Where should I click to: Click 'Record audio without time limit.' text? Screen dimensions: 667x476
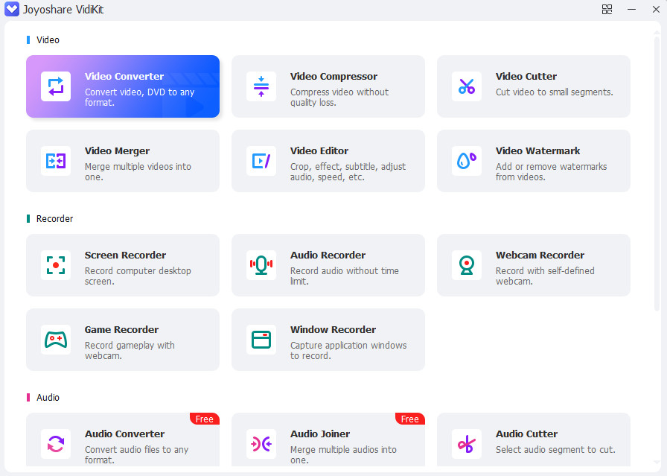(345, 276)
